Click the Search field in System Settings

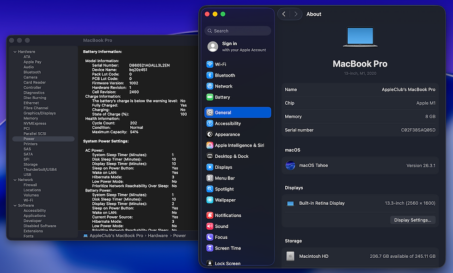(x=238, y=31)
